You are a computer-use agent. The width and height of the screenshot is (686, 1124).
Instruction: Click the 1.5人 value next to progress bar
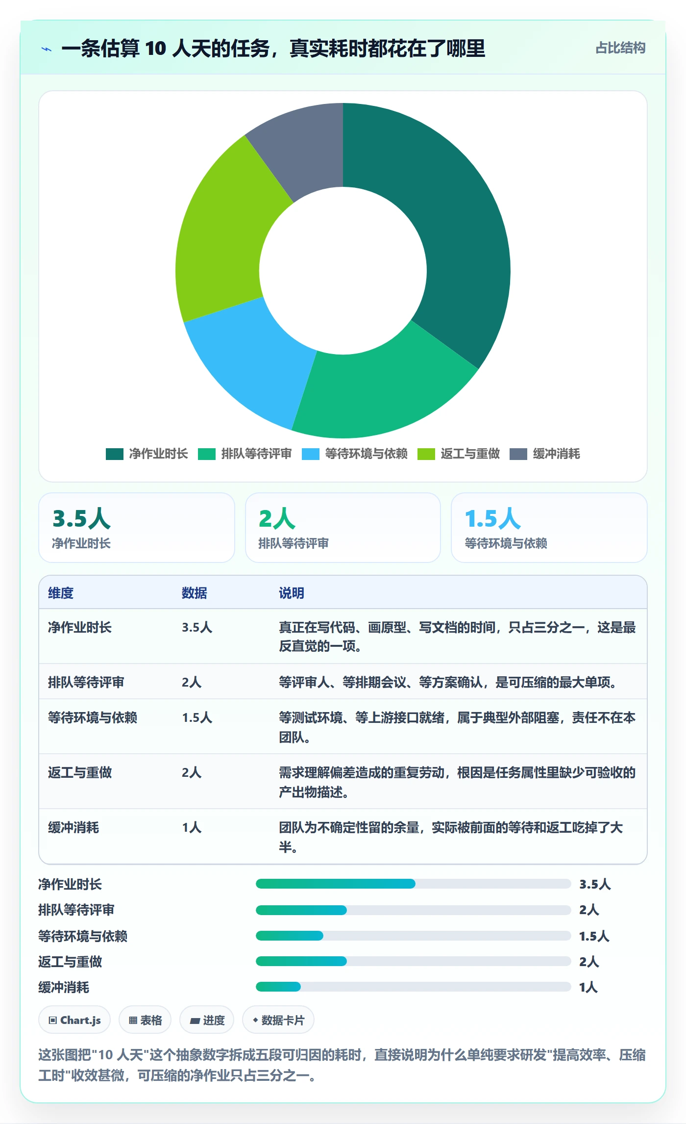point(594,936)
